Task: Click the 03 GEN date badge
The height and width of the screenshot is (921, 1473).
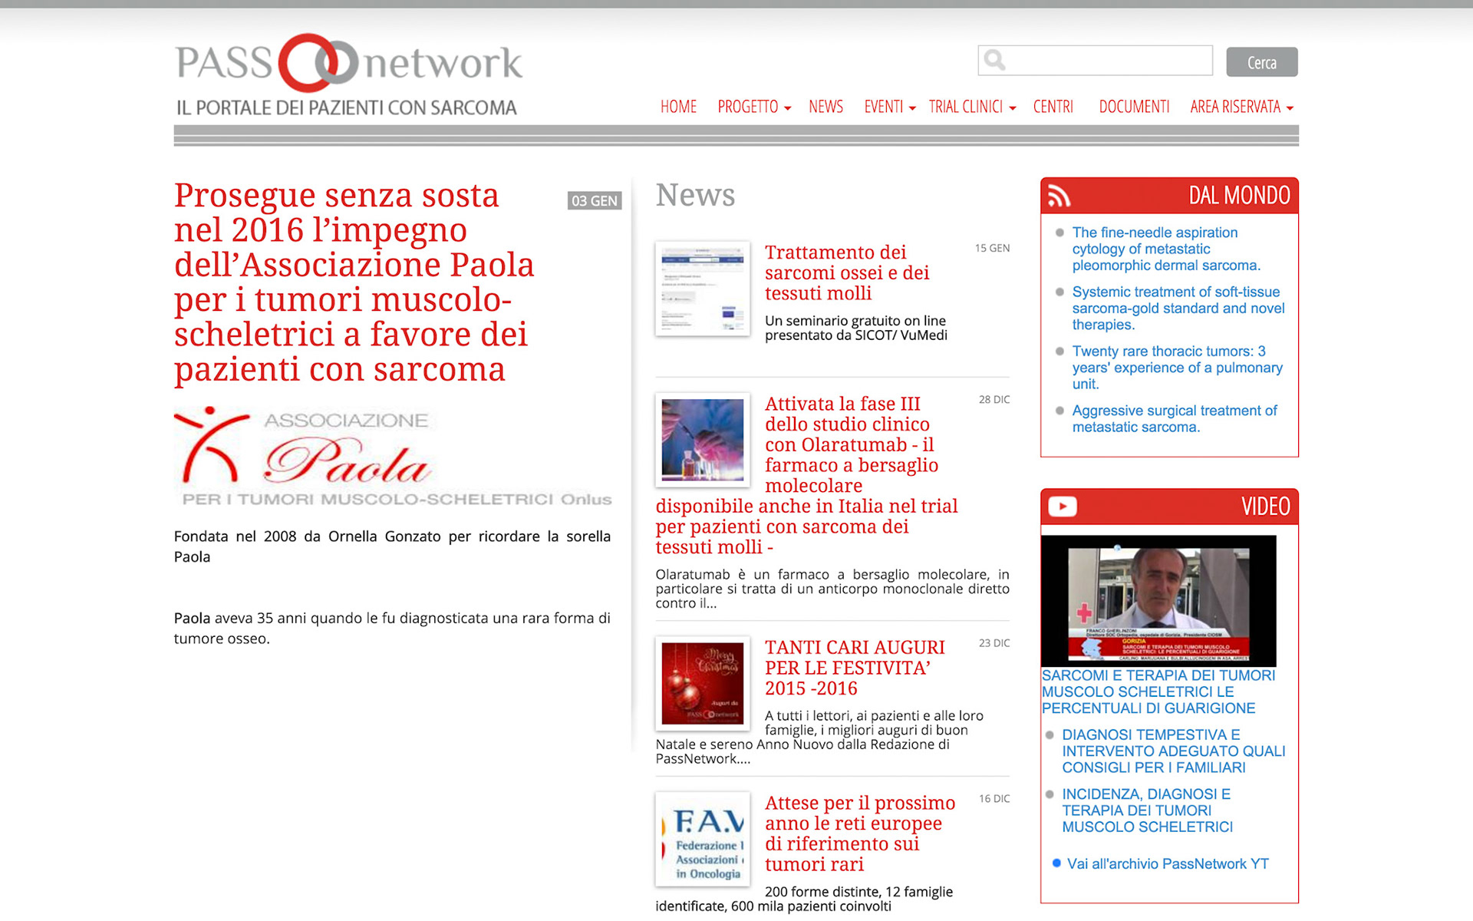Action: click(x=595, y=201)
